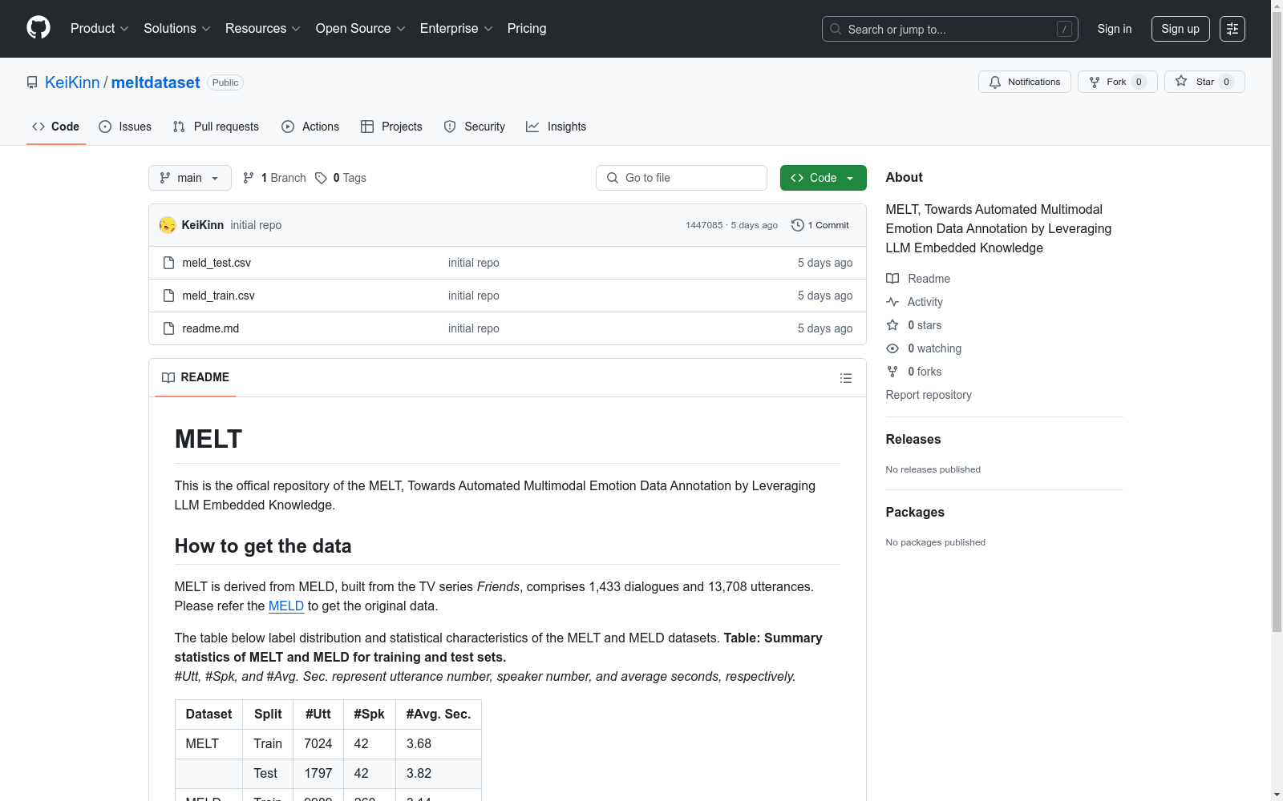Switch to the Code tab
The image size is (1283, 801).
pyautogui.click(x=56, y=127)
